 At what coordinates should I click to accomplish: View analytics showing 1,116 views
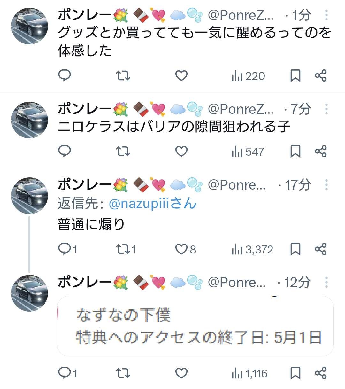click(249, 373)
